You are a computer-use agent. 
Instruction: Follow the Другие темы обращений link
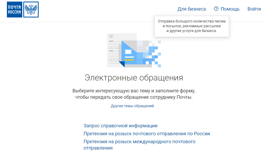[132, 106]
